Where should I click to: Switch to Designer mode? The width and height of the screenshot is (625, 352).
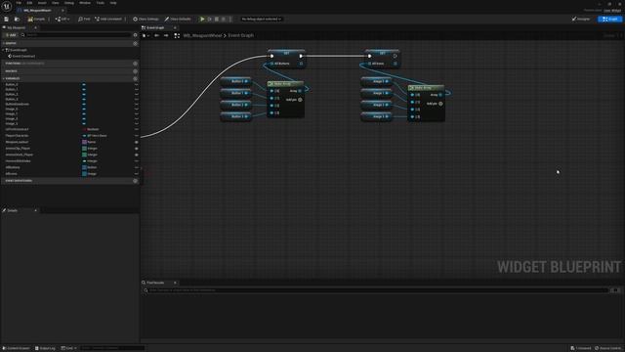(581, 19)
